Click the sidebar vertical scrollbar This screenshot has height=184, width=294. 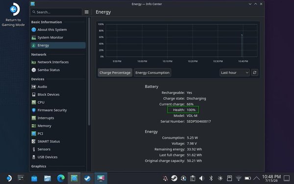click(89, 71)
